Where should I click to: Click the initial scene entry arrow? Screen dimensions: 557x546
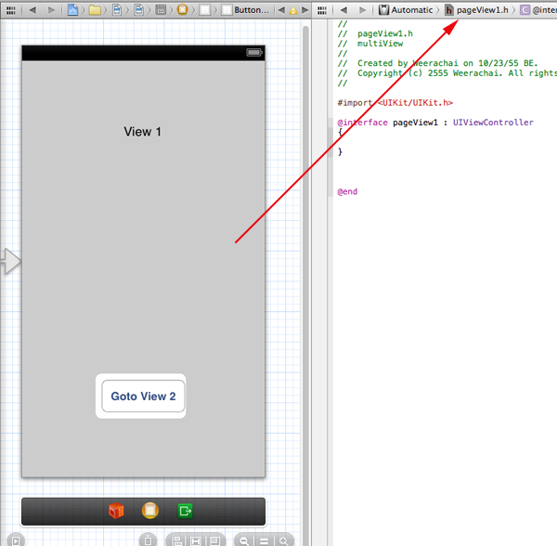(10, 262)
